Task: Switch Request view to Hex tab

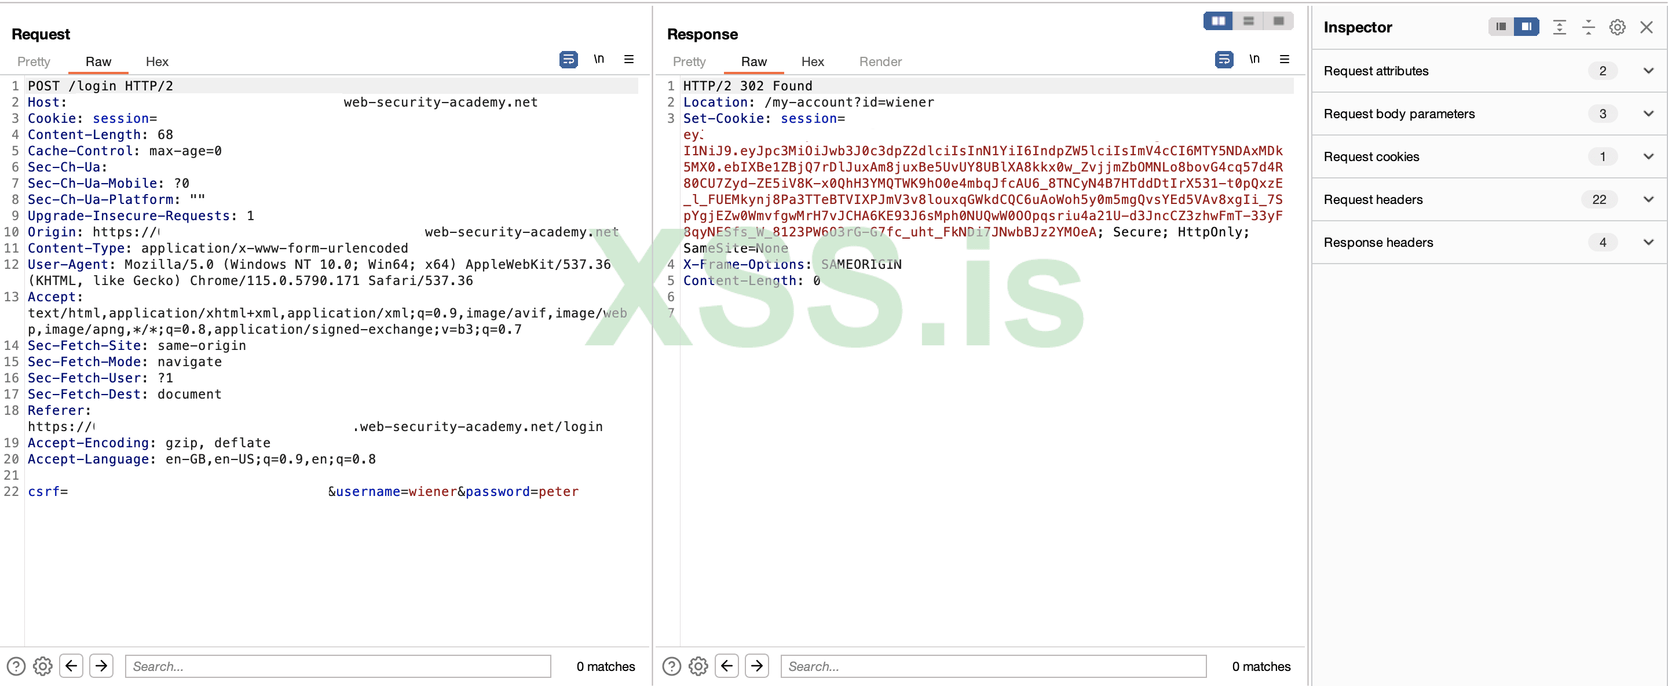Action: pos(157,61)
